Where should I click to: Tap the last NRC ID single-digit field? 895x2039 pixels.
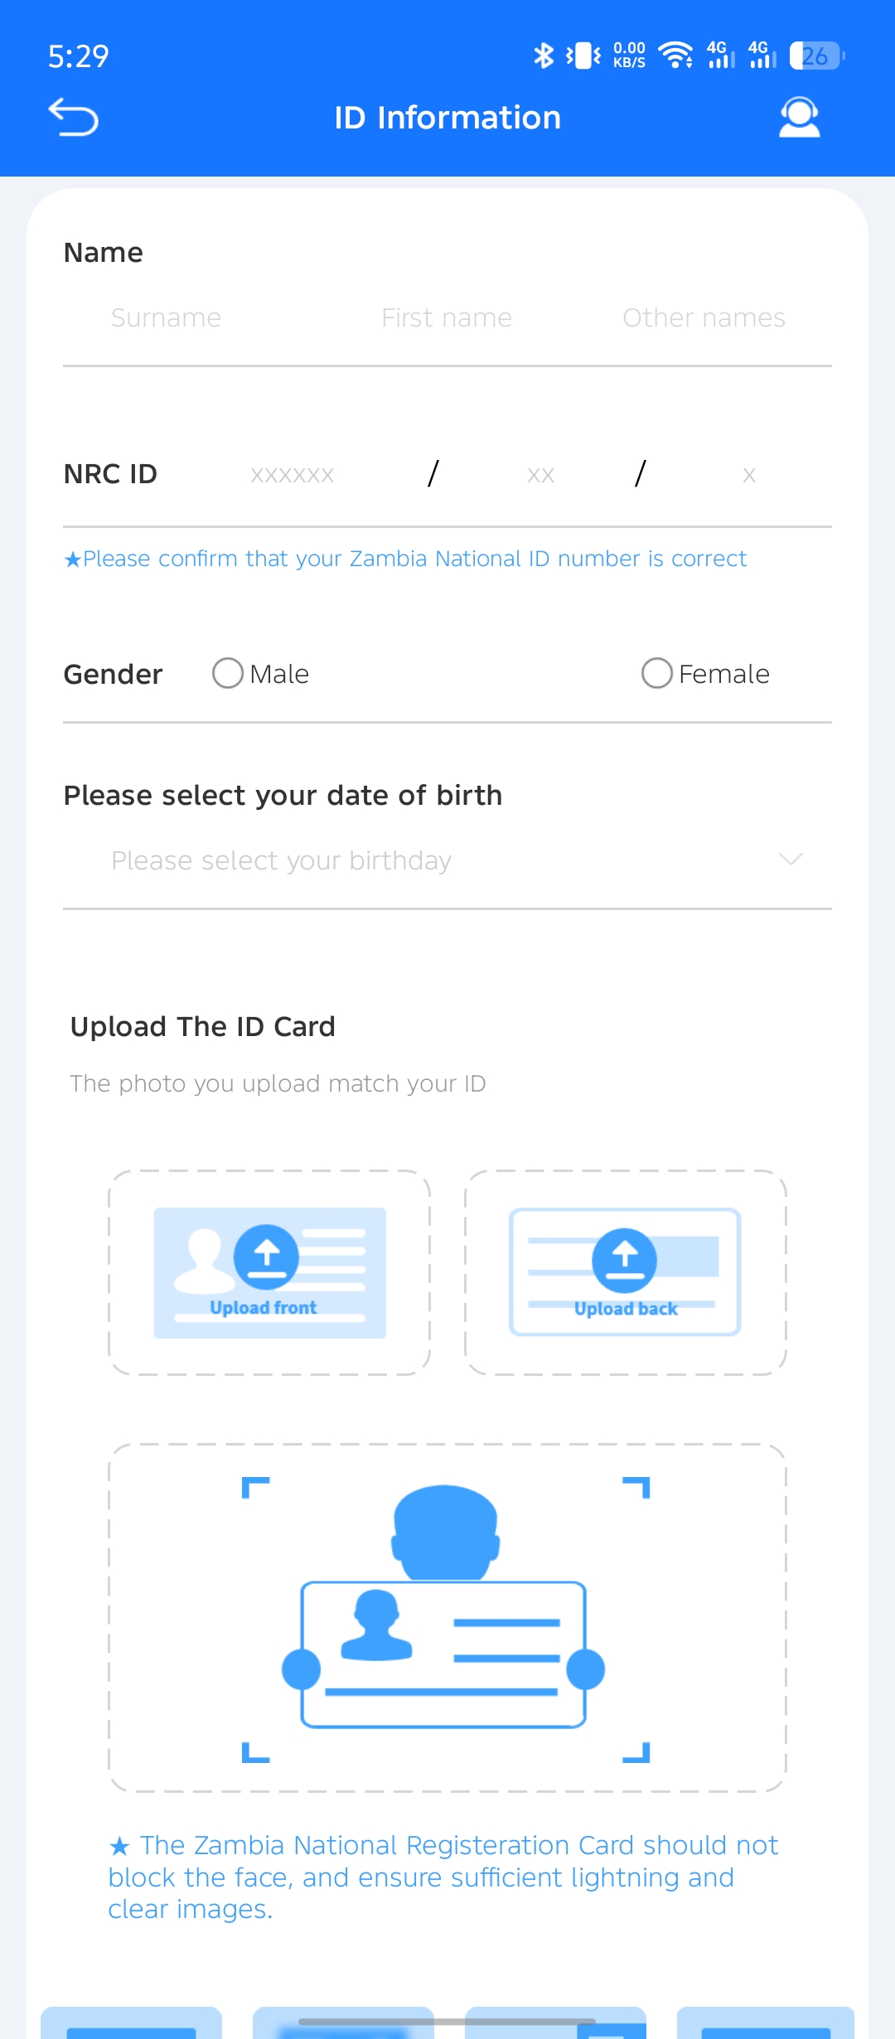[x=749, y=475]
